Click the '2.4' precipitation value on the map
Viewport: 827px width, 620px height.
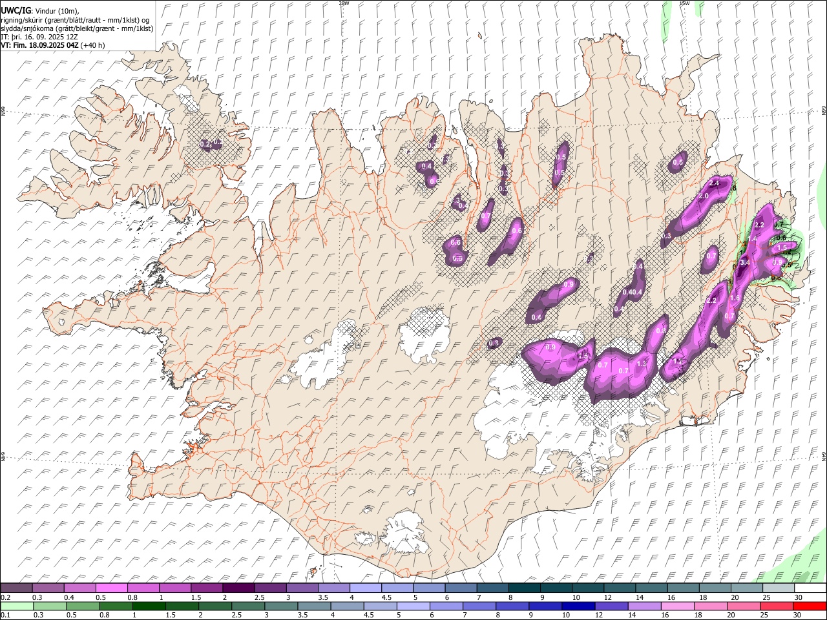[x=714, y=184]
